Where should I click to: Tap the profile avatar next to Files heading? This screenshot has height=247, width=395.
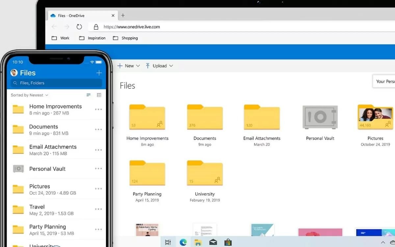13,73
